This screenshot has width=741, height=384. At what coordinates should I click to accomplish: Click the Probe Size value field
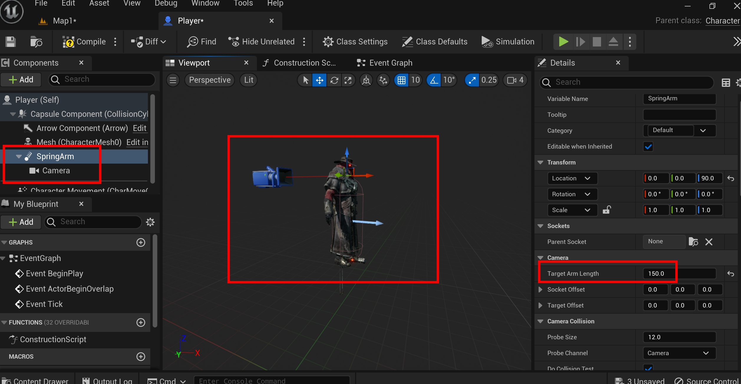pos(679,337)
